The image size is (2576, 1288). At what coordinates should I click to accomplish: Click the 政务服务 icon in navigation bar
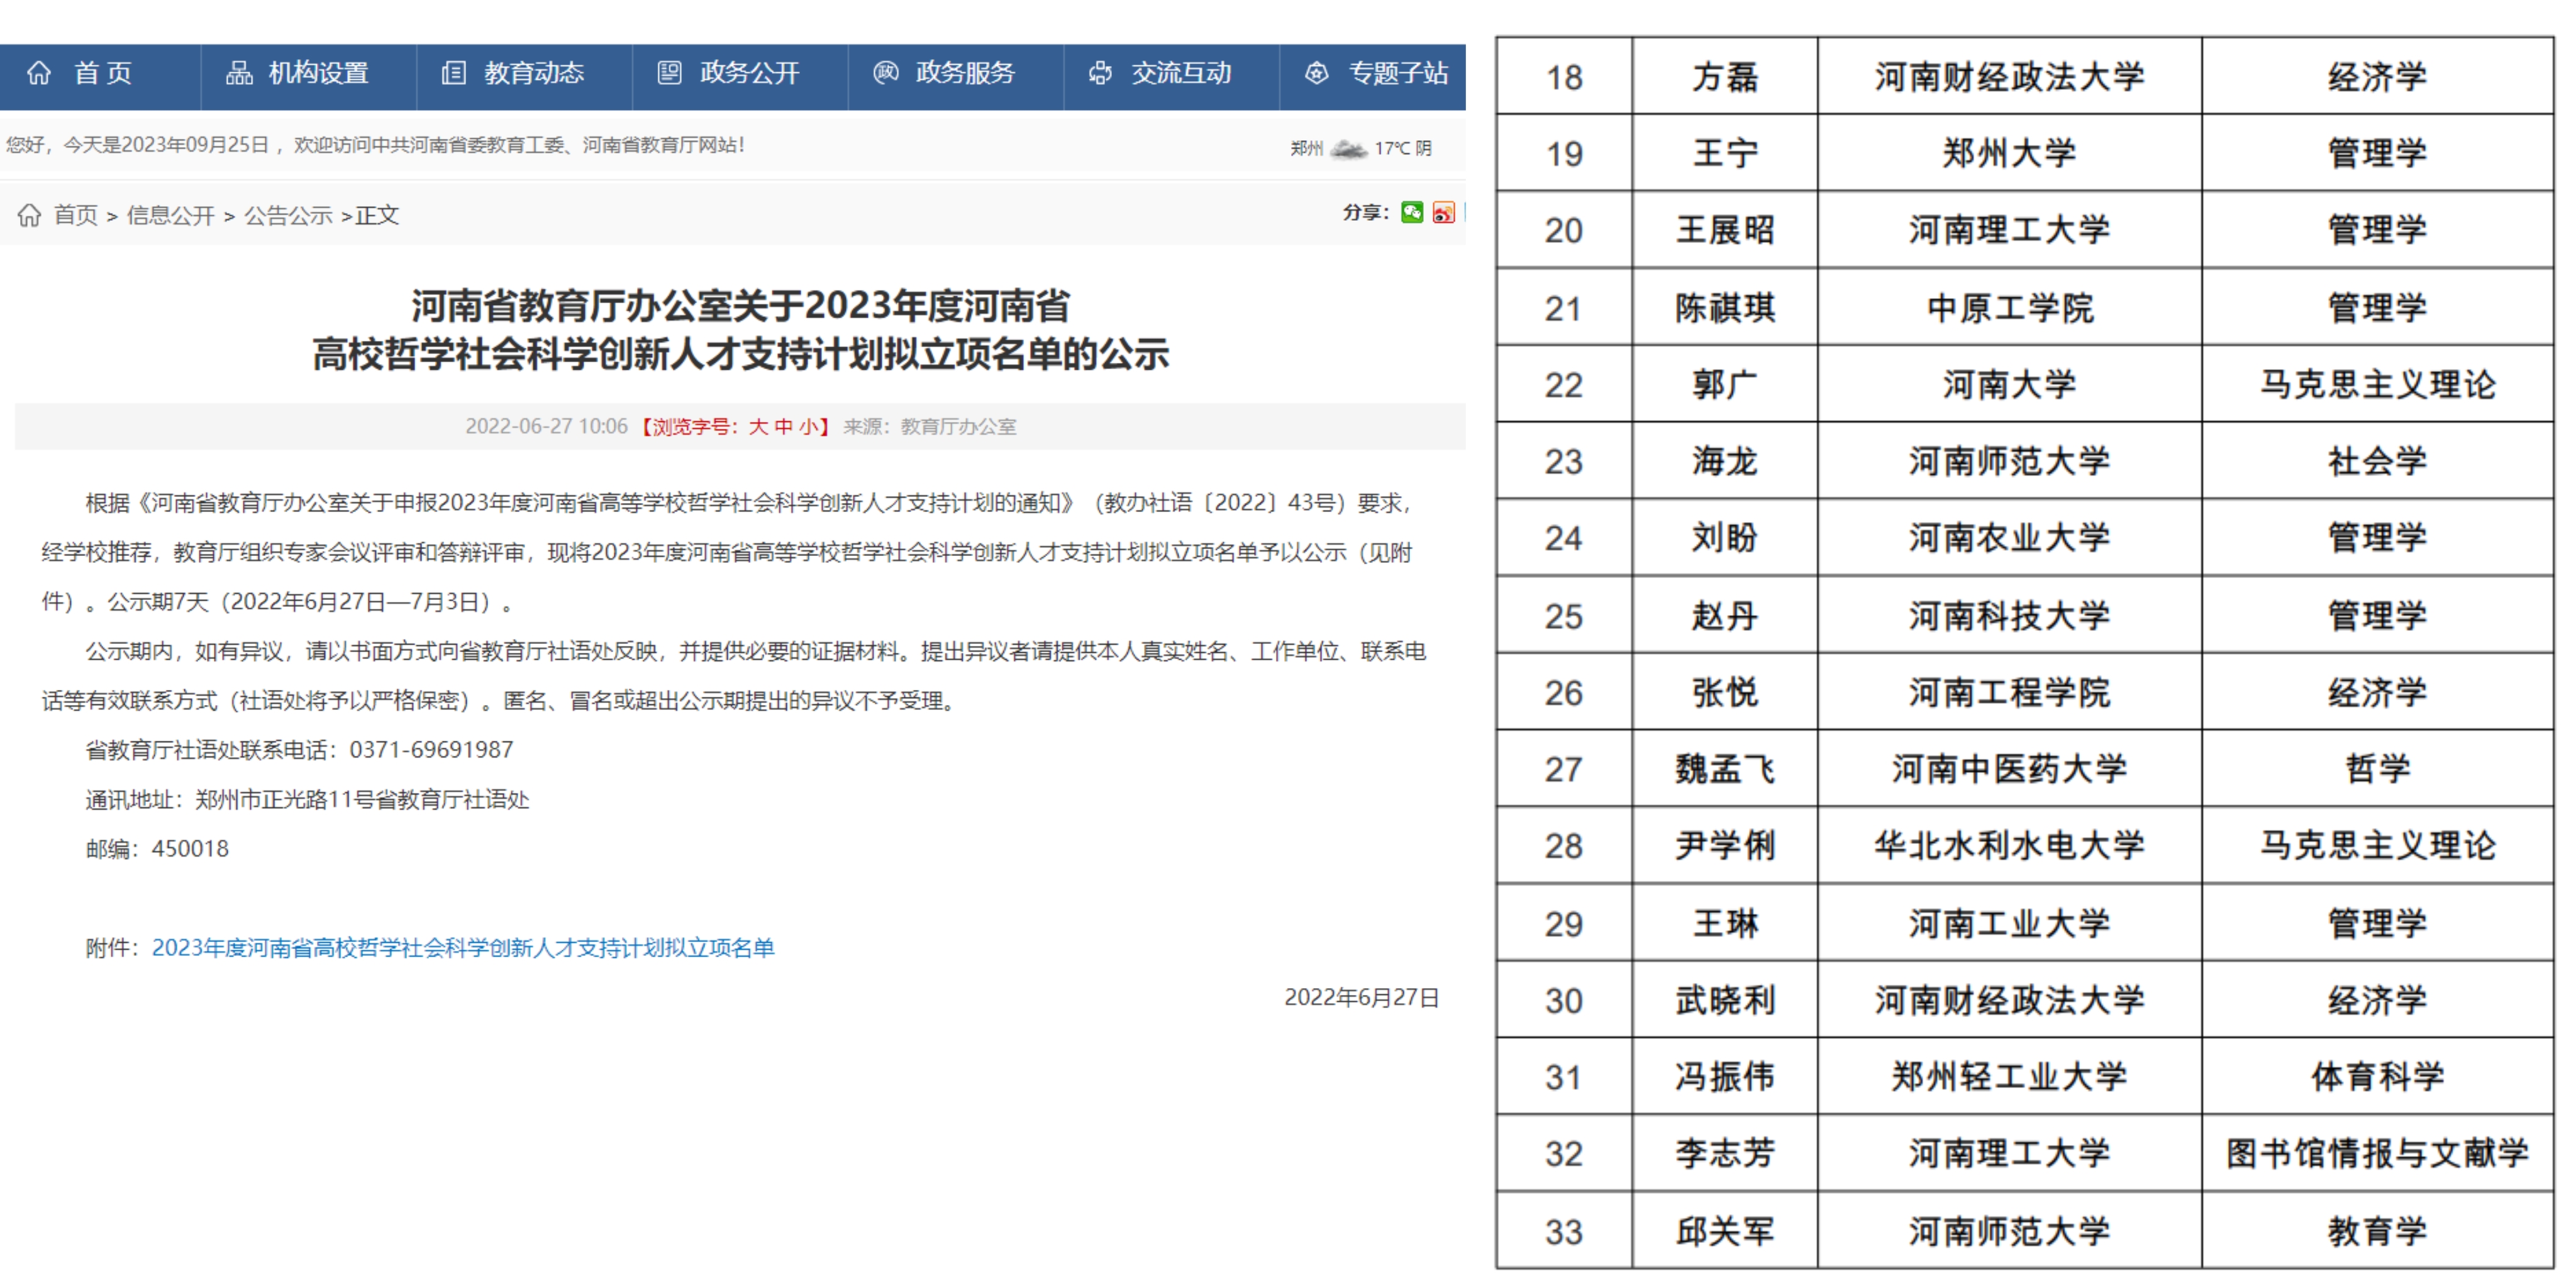click(885, 73)
